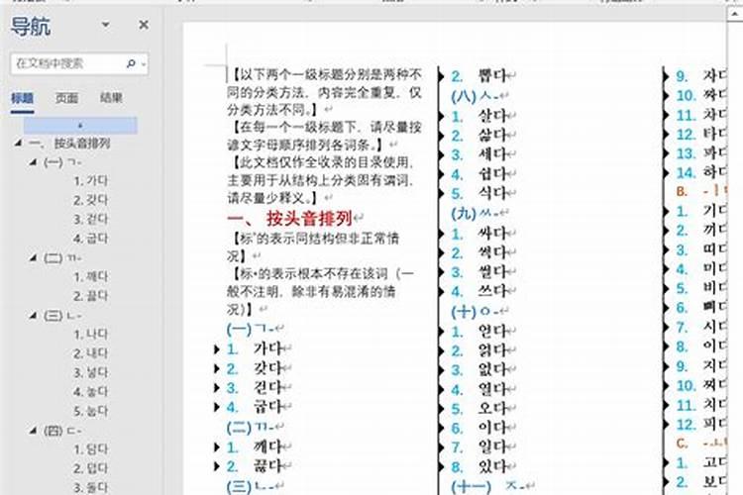Go to 3. 넣다 in navigation pane
This screenshot has width=743, height=495.
pyautogui.click(x=90, y=373)
